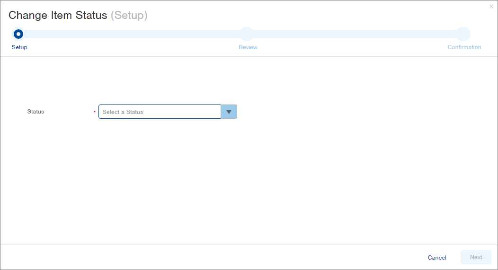Go to the Review step label
498x270 pixels.
248,47
